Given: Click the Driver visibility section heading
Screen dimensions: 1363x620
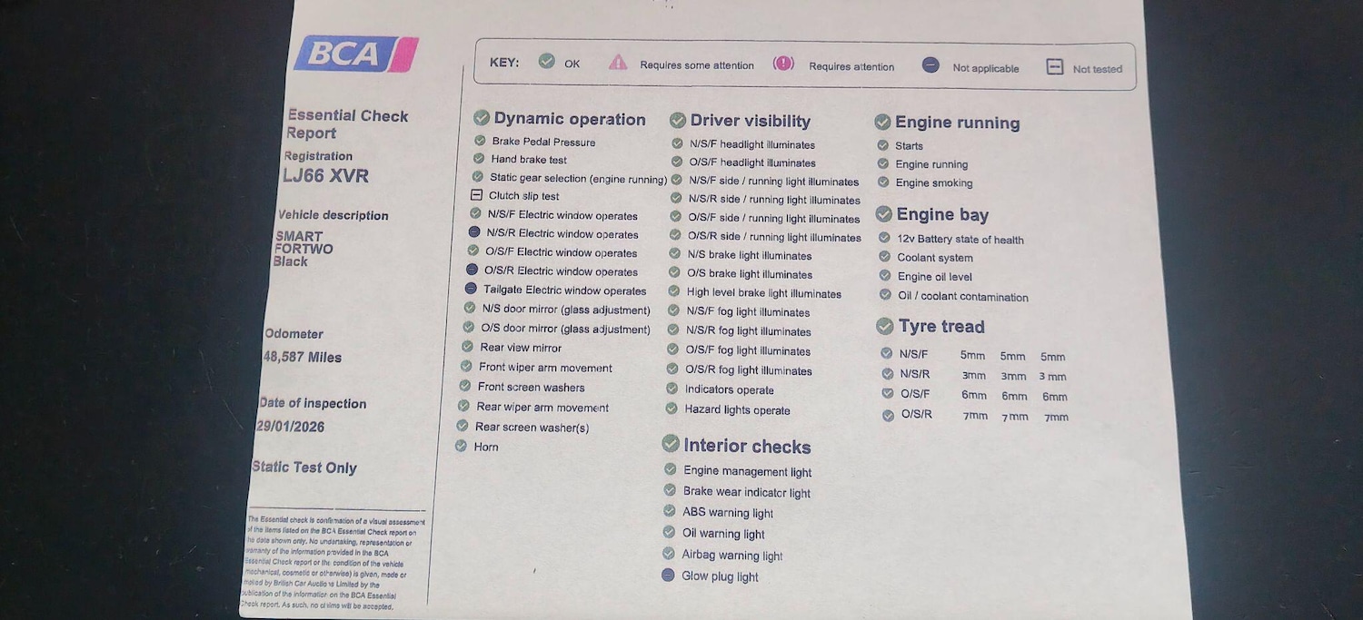Looking at the screenshot, I should pos(750,121).
